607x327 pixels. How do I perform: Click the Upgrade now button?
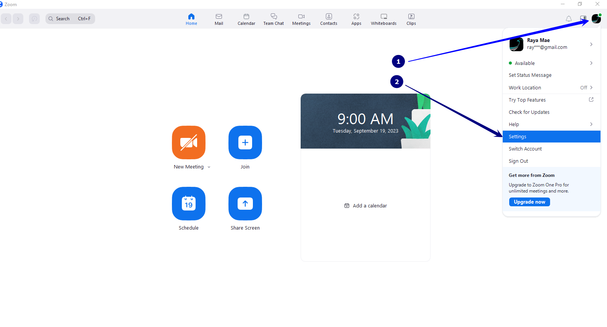(x=529, y=202)
